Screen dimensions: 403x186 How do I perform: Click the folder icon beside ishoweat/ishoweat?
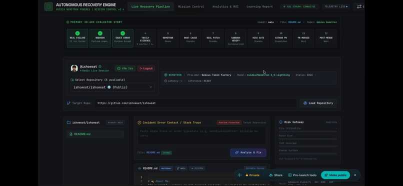click(x=68, y=122)
